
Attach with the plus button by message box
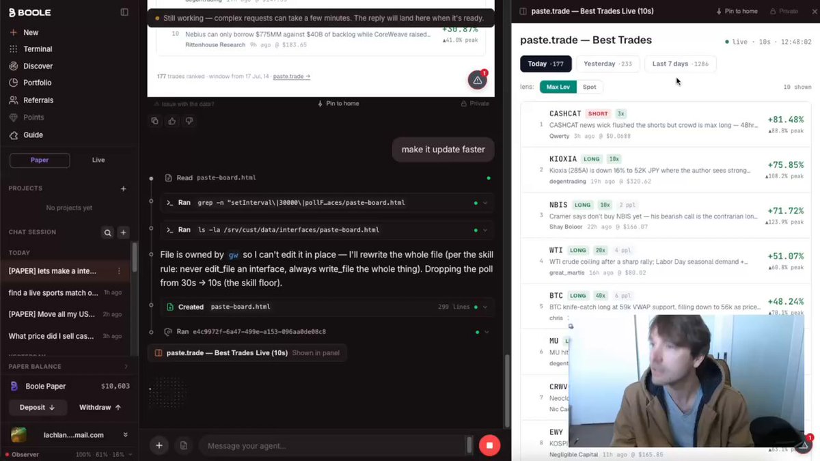(159, 446)
